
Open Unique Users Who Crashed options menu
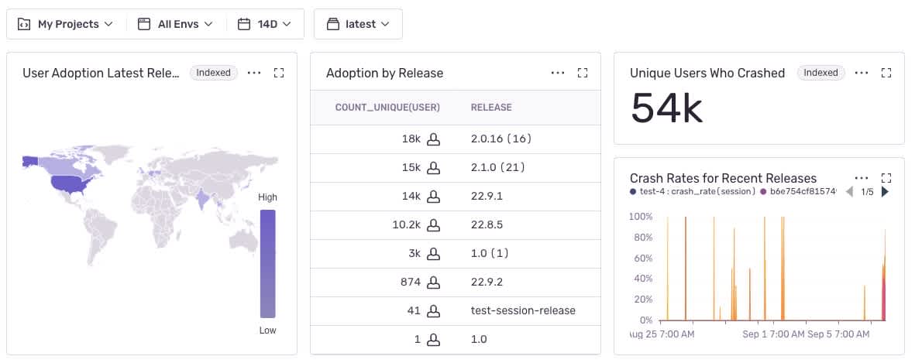pos(862,73)
